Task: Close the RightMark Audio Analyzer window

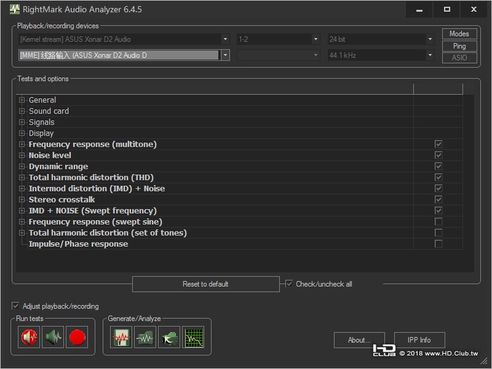Action: click(474, 9)
